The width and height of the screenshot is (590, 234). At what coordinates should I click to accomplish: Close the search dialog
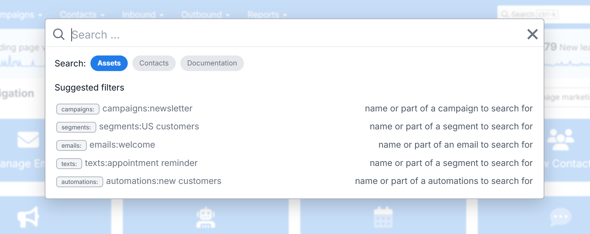click(x=532, y=34)
